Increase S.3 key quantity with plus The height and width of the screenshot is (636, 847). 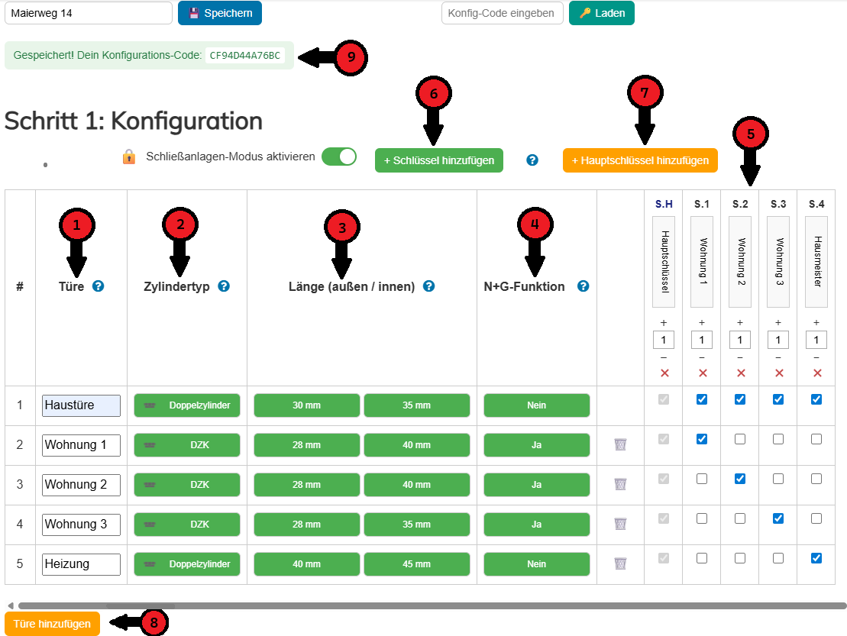[778, 323]
